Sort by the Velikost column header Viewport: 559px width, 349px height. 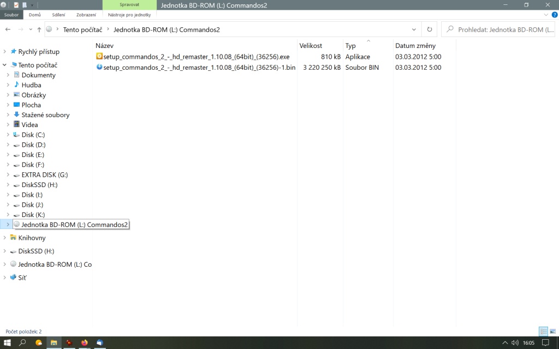coord(311,46)
